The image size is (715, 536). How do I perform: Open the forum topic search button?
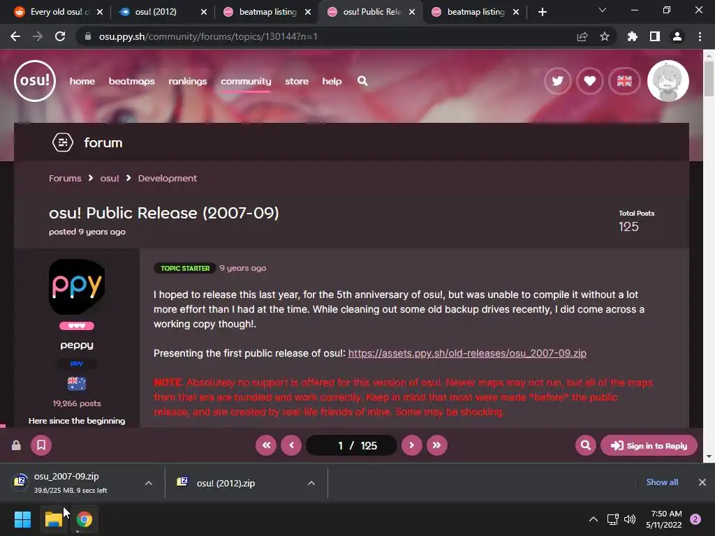tap(586, 445)
